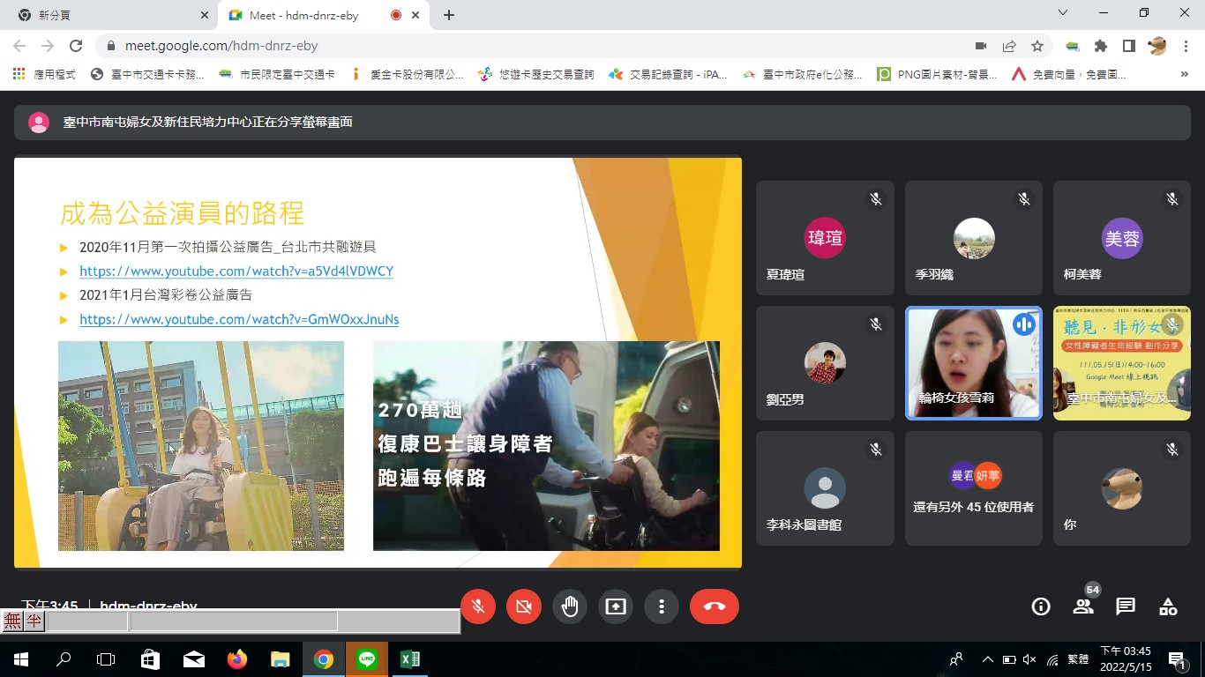Raise hand in the meeting

pyautogui.click(x=570, y=606)
